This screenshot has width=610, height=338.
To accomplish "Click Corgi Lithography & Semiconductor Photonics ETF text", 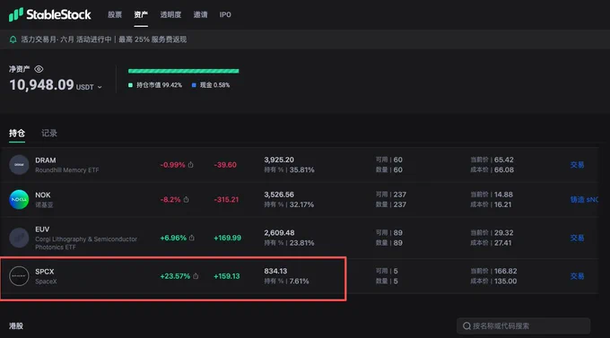I will point(86,243).
